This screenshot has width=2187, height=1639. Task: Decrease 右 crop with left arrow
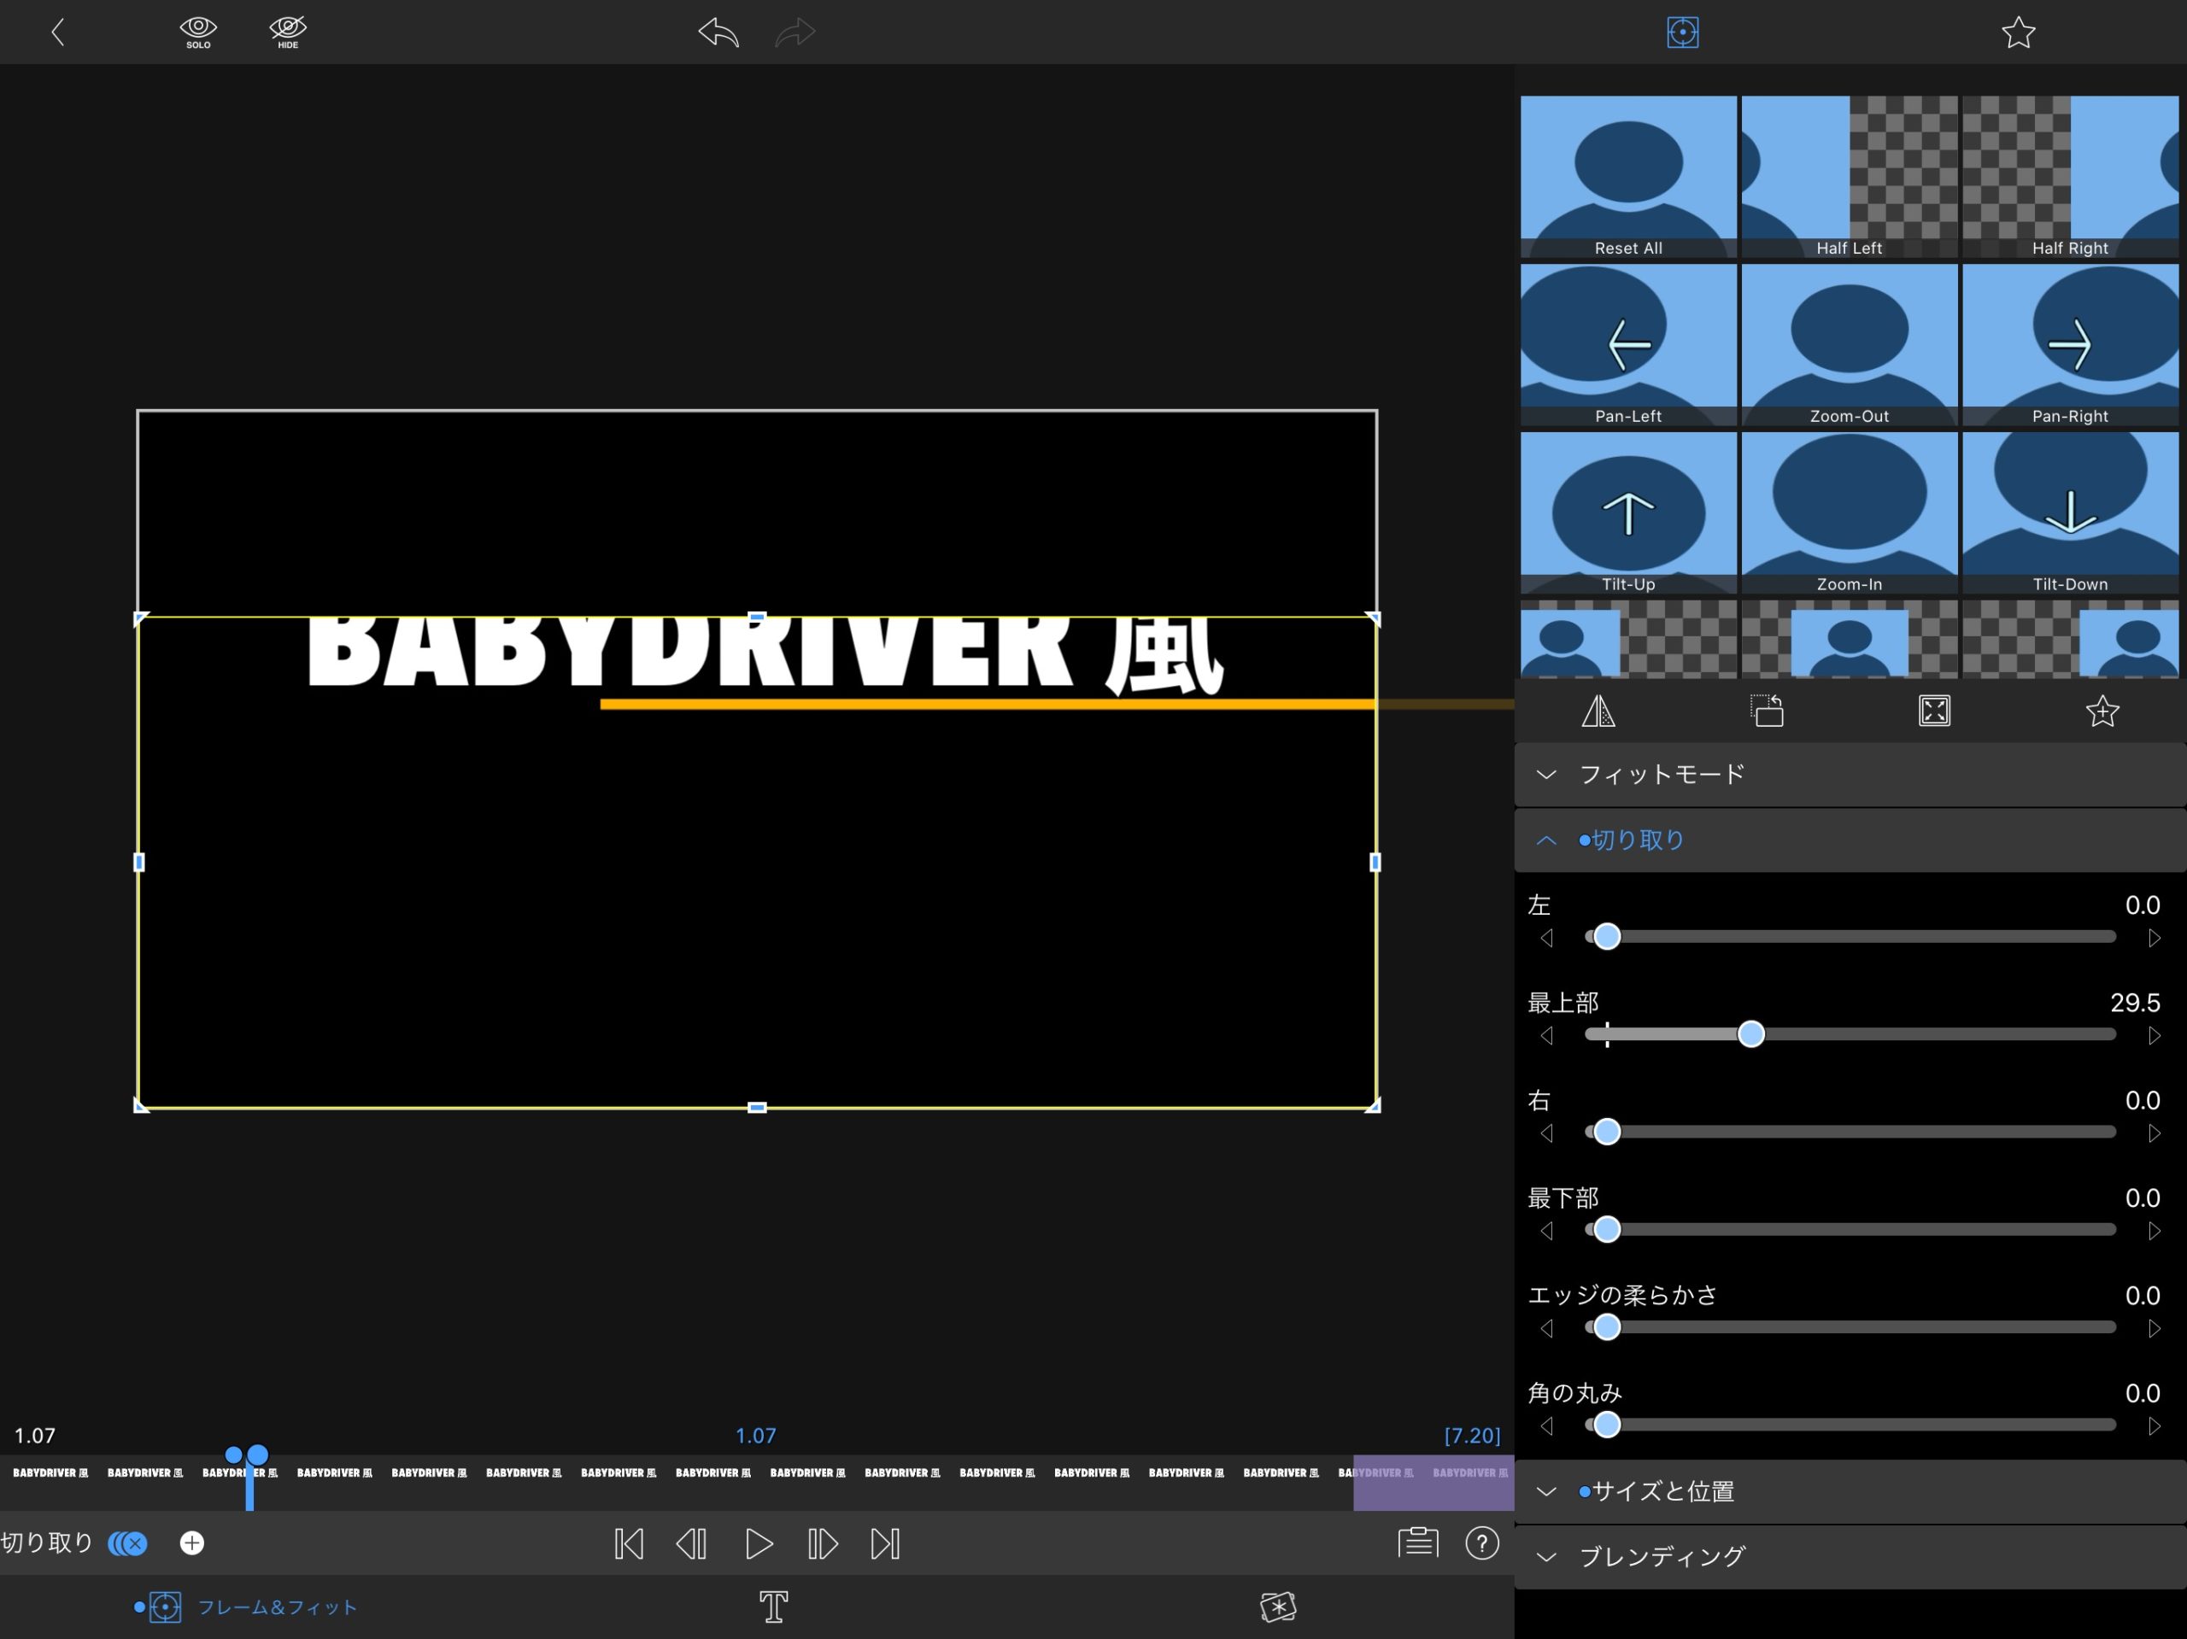tap(1547, 1133)
